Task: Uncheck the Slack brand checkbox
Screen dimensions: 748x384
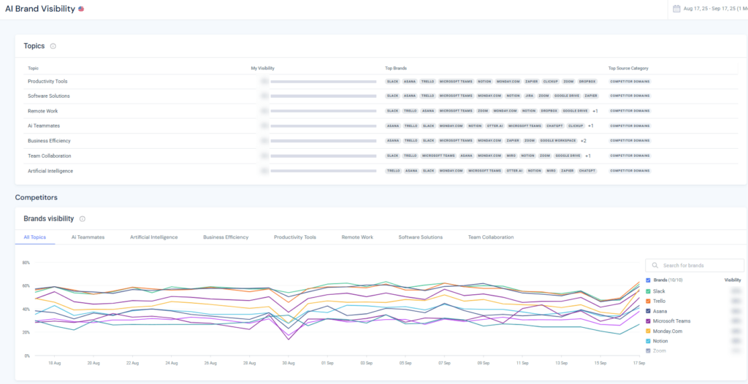Action: (x=648, y=291)
